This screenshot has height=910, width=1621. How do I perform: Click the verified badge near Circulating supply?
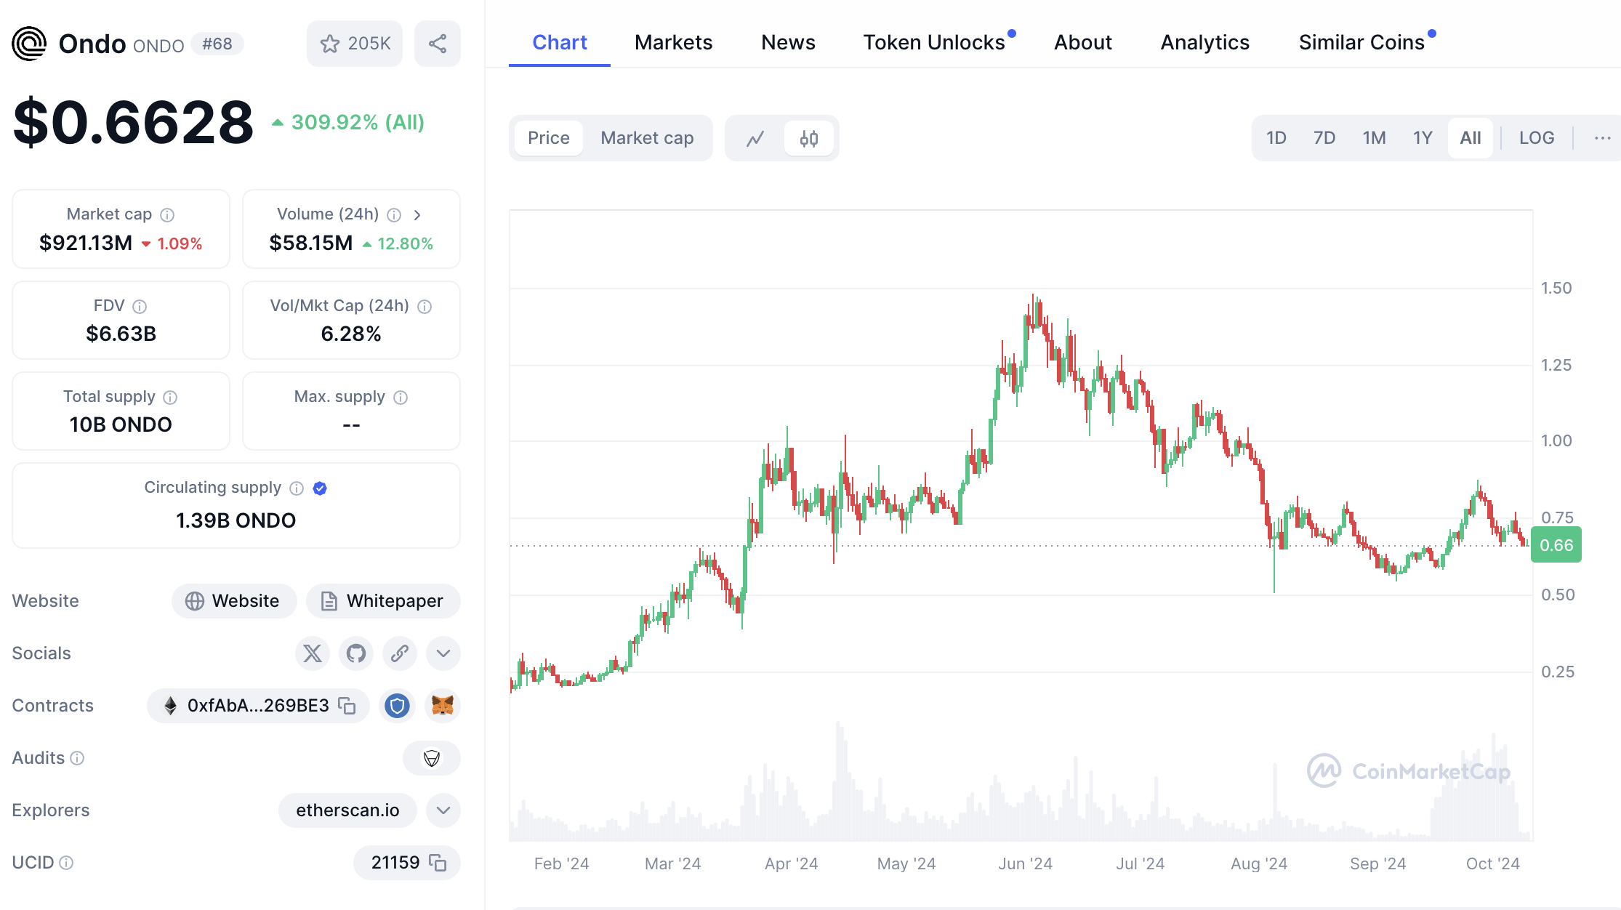(x=320, y=488)
